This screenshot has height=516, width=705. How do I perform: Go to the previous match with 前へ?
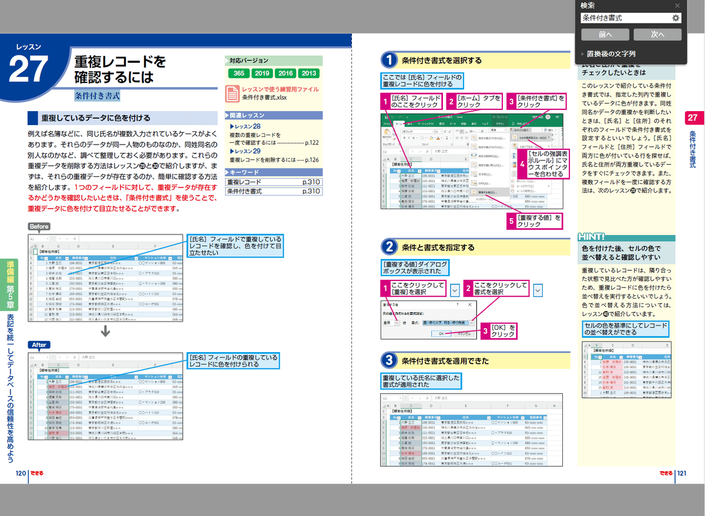[605, 35]
